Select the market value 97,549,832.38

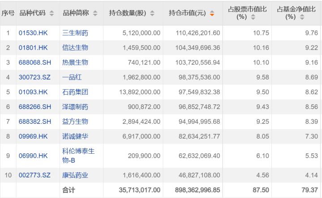tap(199, 92)
